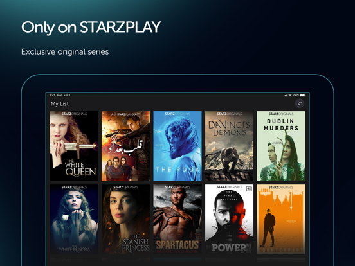Tap the cellular signal bars icon

pos(286,96)
